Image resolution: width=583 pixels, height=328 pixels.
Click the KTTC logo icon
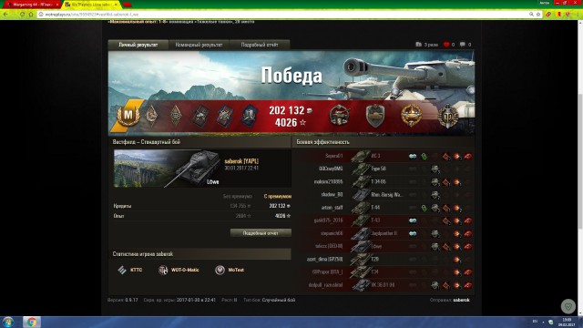click(x=122, y=270)
